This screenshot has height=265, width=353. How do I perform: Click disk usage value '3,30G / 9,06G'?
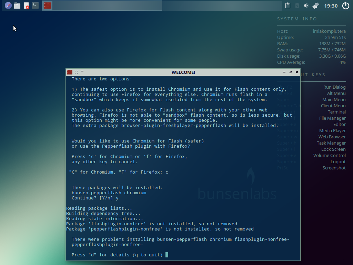pyautogui.click(x=332, y=56)
